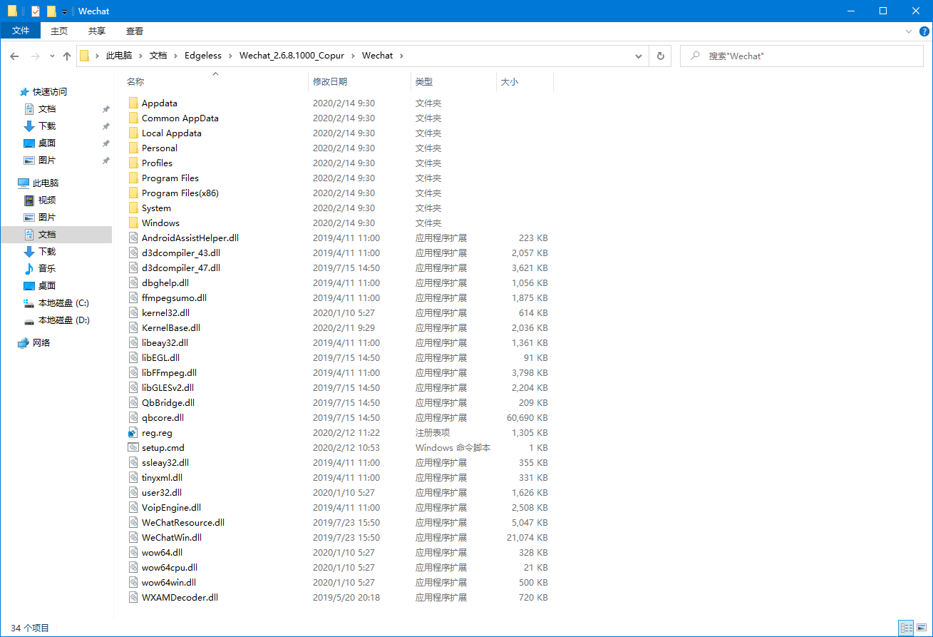Click the search magnifier icon
Image resolution: width=933 pixels, height=637 pixels.
pyautogui.click(x=694, y=56)
